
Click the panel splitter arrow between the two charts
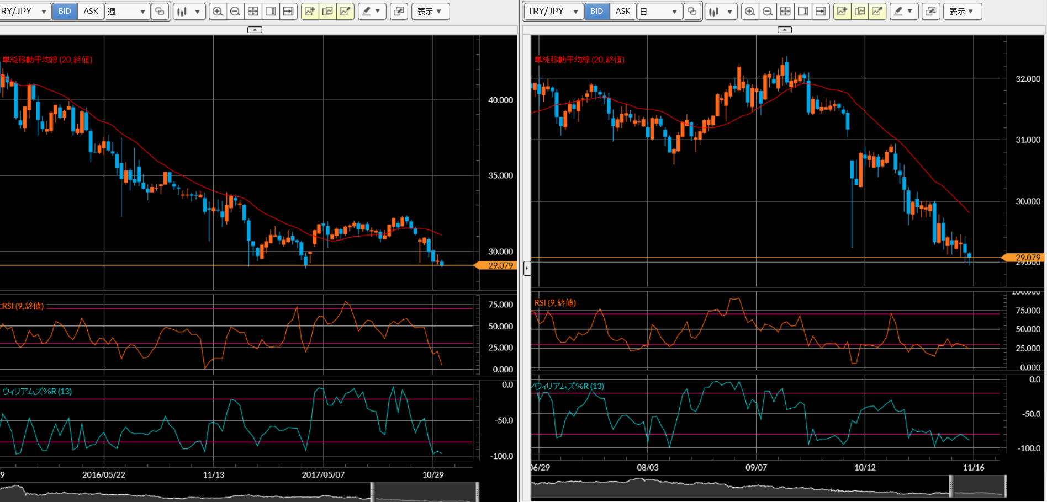pos(527,269)
